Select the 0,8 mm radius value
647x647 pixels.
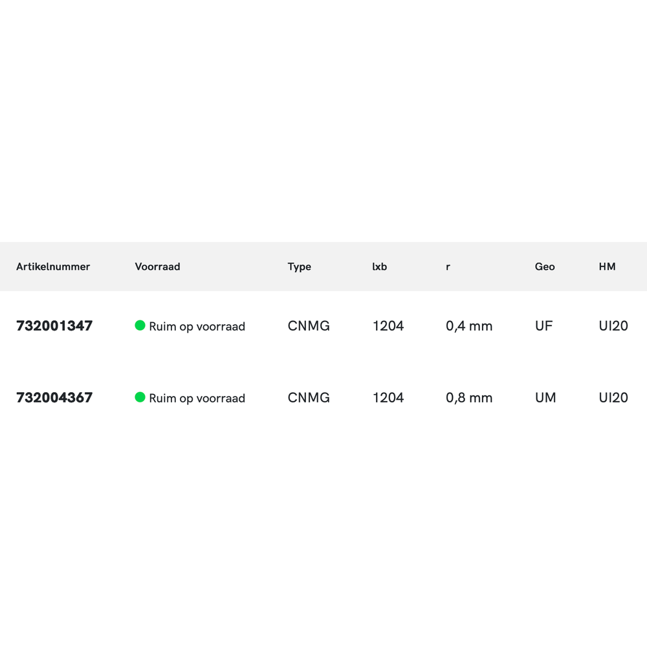pyautogui.click(x=469, y=398)
